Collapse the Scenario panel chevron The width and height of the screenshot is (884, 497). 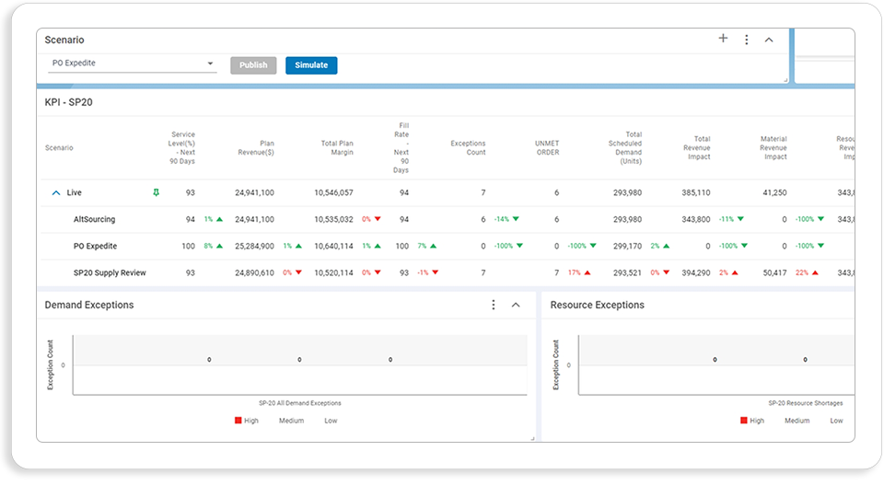coord(768,40)
